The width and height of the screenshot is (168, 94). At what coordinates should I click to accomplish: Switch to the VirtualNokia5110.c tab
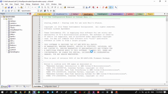61,14
